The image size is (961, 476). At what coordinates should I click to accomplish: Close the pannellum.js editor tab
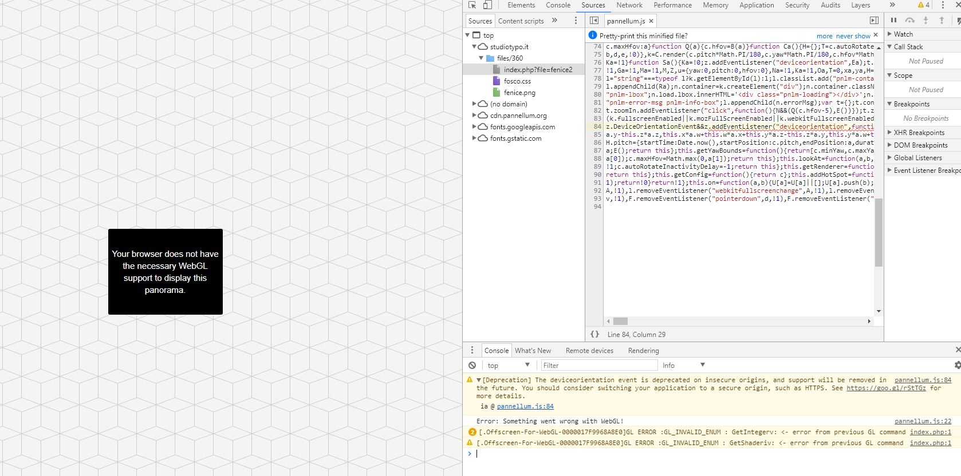point(651,21)
